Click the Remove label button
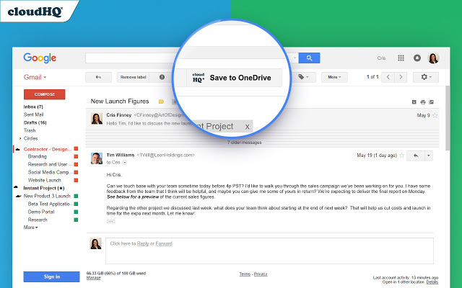 click(x=133, y=77)
